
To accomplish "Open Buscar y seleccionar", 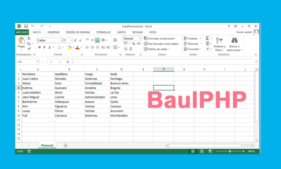I will point(235,44).
